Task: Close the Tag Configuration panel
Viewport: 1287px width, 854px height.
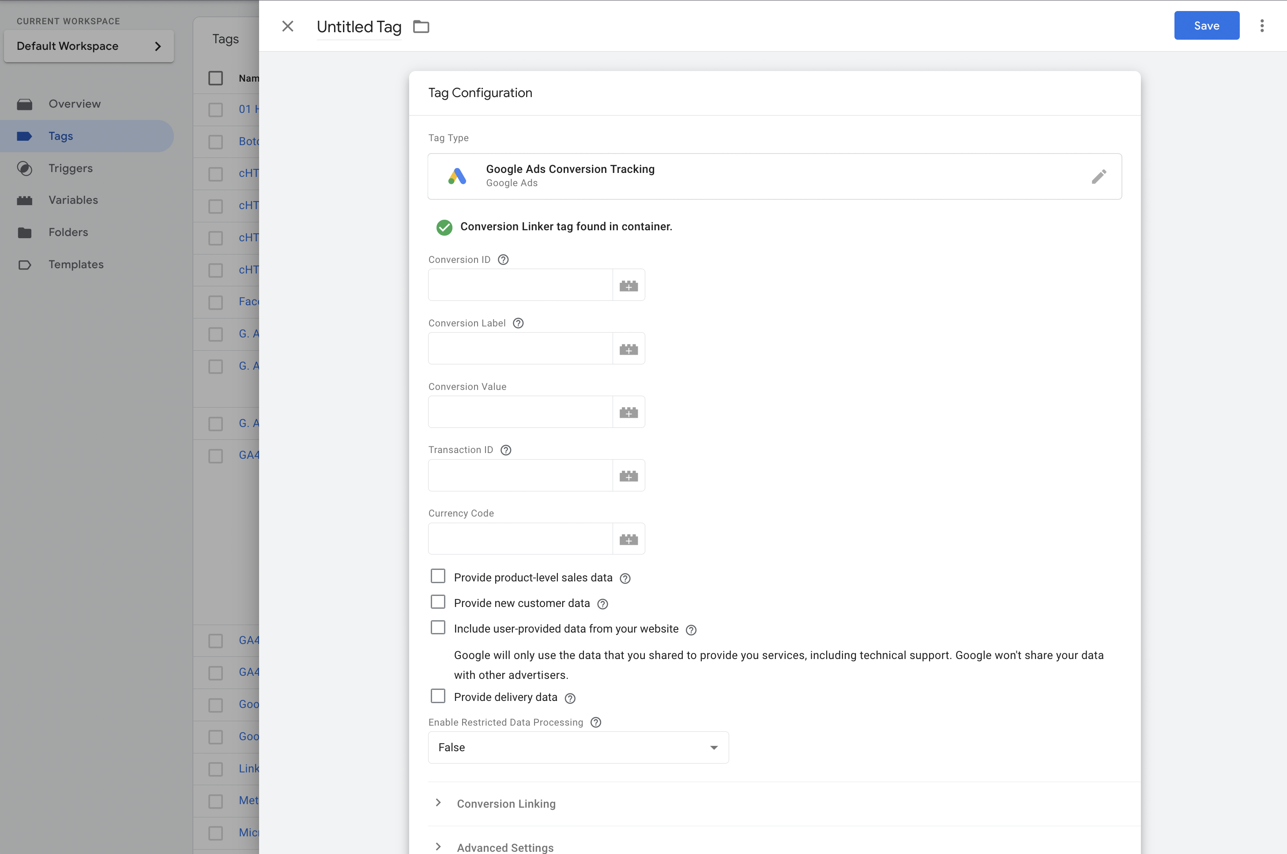Action: click(286, 26)
